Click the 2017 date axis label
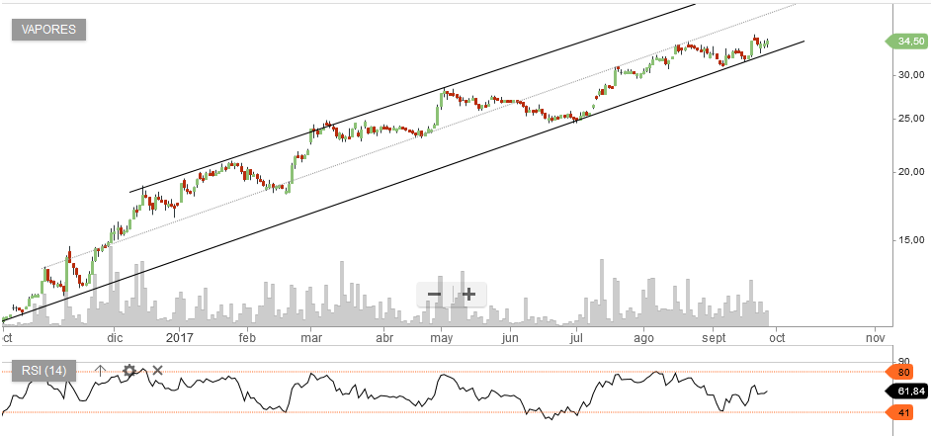Image resolution: width=931 pixels, height=436 pixels. (181, 338)
